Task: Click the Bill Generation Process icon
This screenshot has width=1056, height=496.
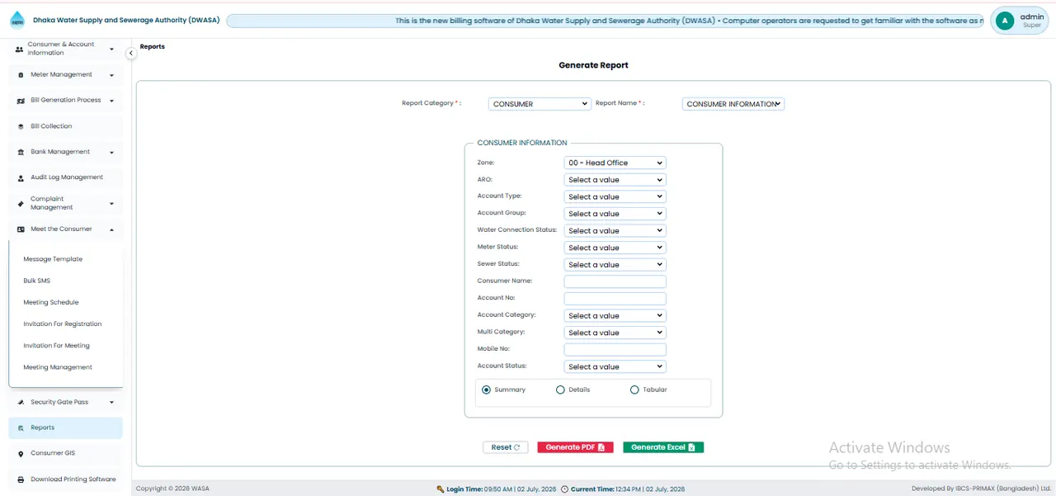Action: click(x=21, y=101)
